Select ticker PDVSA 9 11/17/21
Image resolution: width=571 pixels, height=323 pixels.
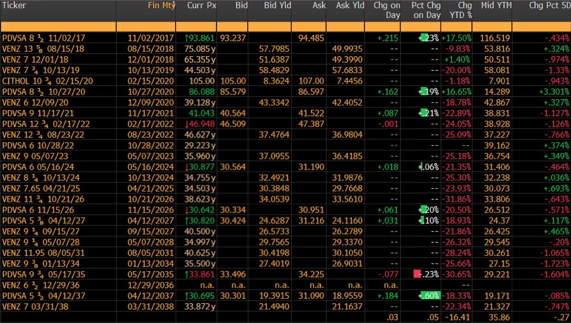38,113
